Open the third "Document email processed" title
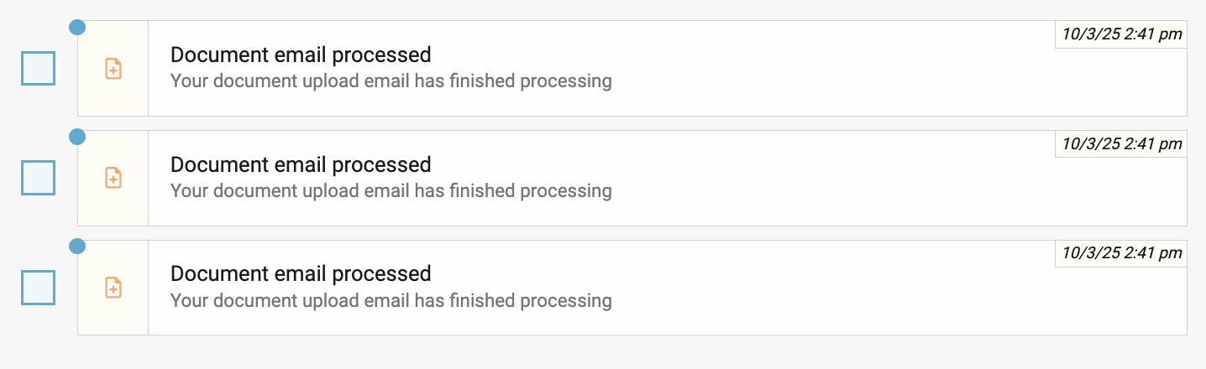 (x=301, y=274)
